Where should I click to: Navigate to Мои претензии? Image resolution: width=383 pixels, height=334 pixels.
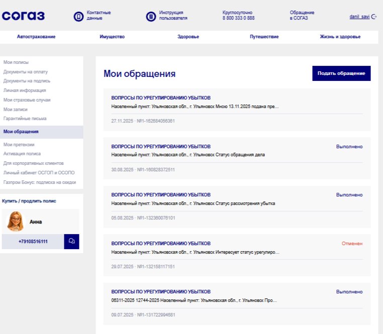coord(19,145)
